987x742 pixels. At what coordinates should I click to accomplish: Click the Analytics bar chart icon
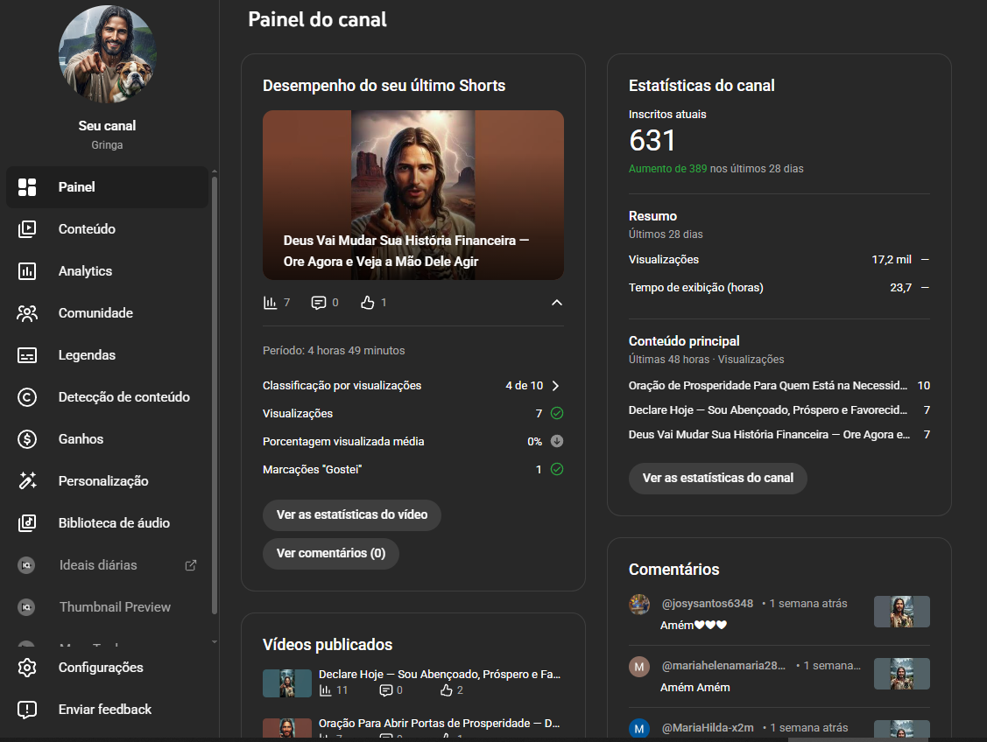27,271
